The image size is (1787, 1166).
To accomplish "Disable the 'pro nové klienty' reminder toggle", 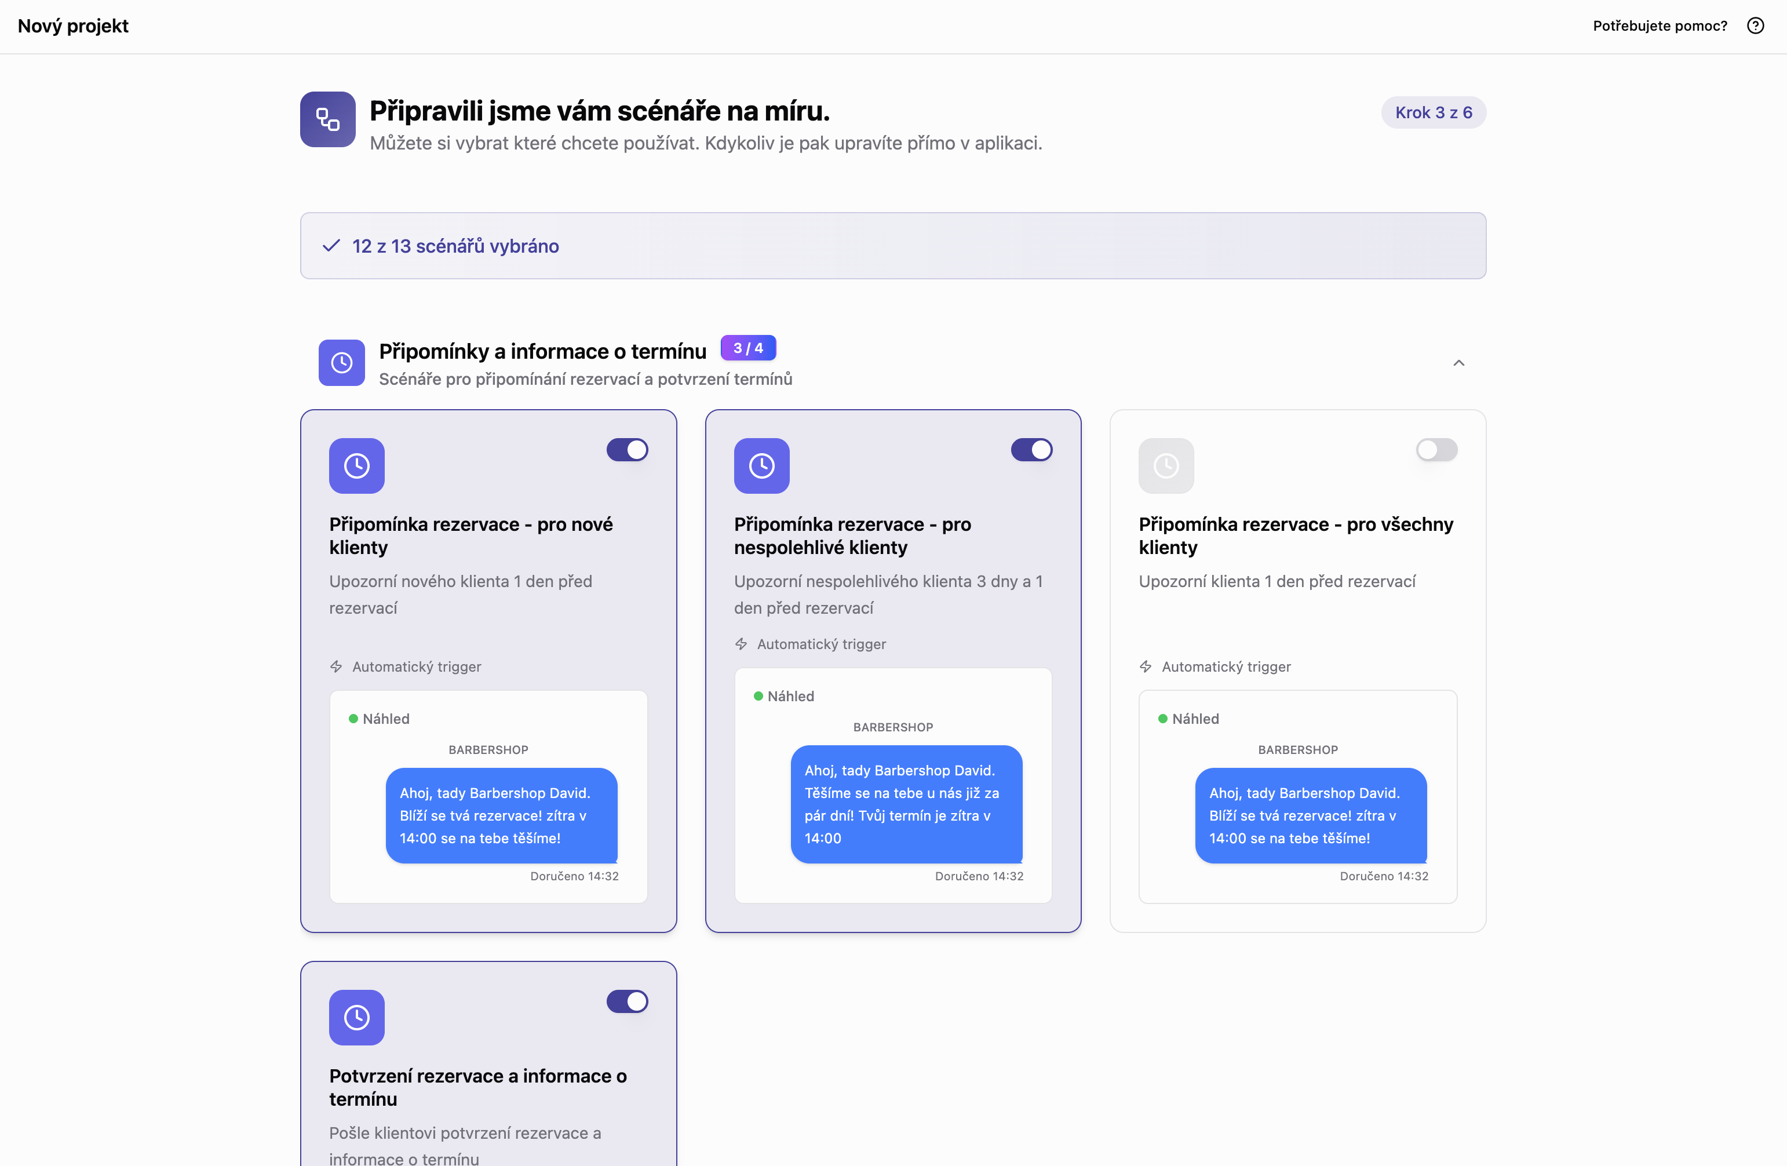I will pyautogui.click(x=627, y=450).
